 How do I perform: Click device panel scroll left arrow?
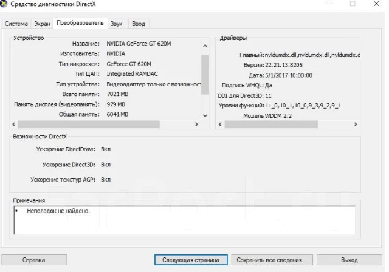point(13,124)
